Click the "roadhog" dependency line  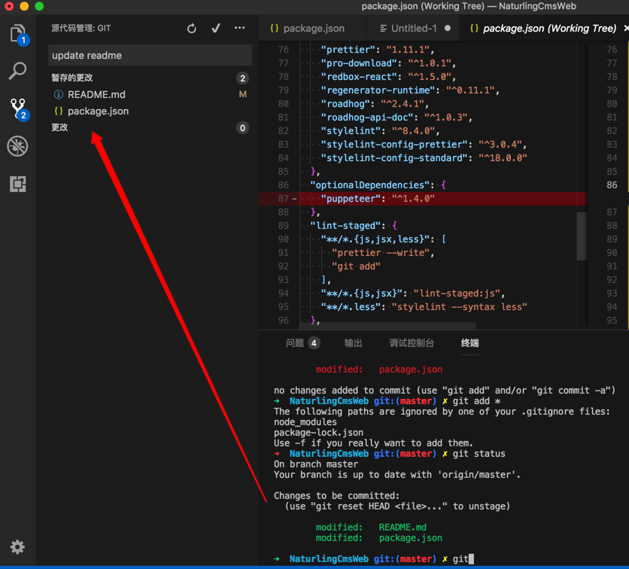point(375,104)
